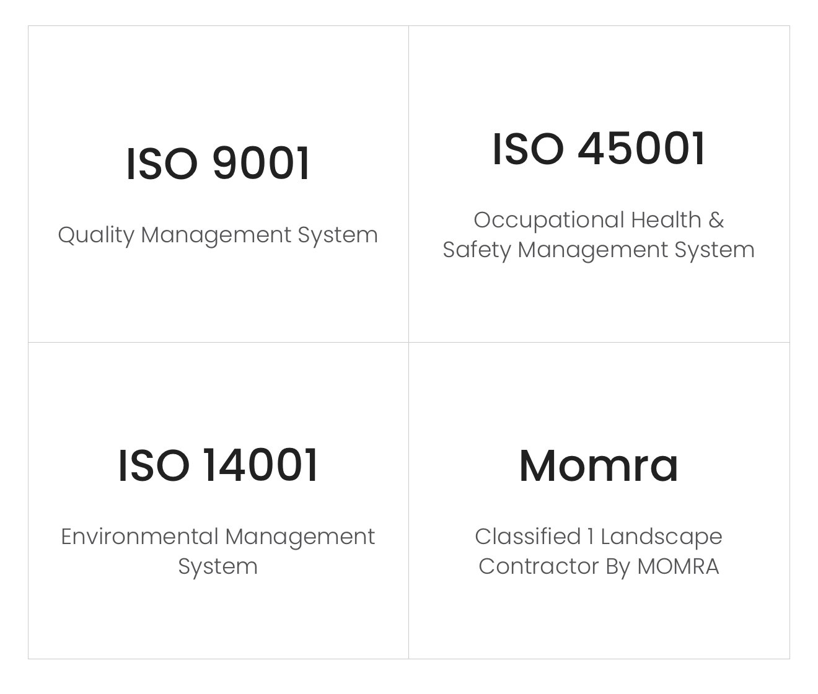Click the number 9001 in heading
Screen dimensions: 818x694
[x=261, y=164]
